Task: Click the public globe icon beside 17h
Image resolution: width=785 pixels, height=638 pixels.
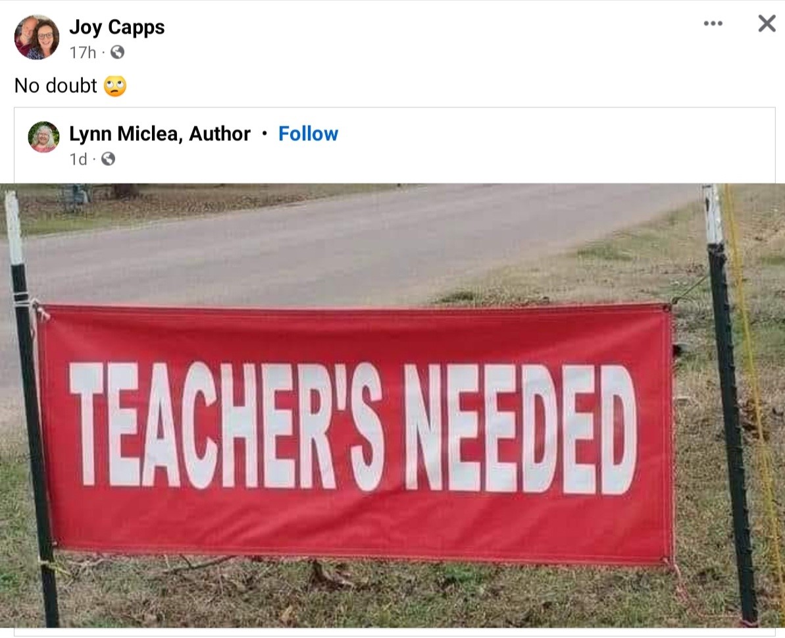Action: click(117, 52)
